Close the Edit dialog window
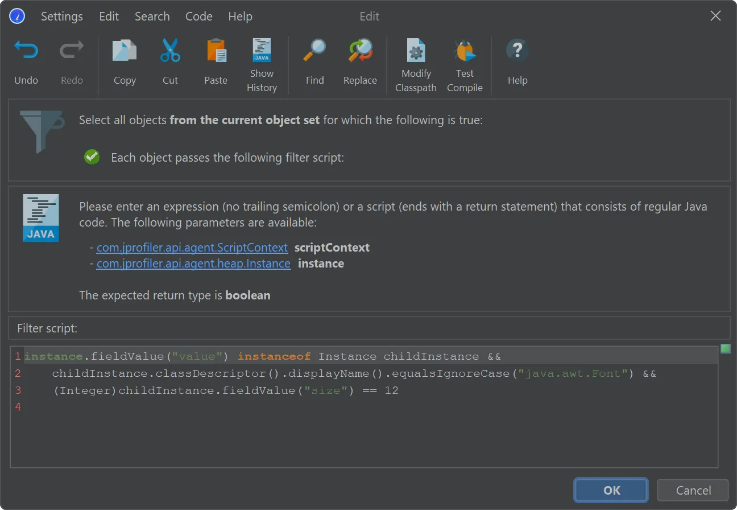The height and width of the screenshot is (510, 737). [716, 16]
